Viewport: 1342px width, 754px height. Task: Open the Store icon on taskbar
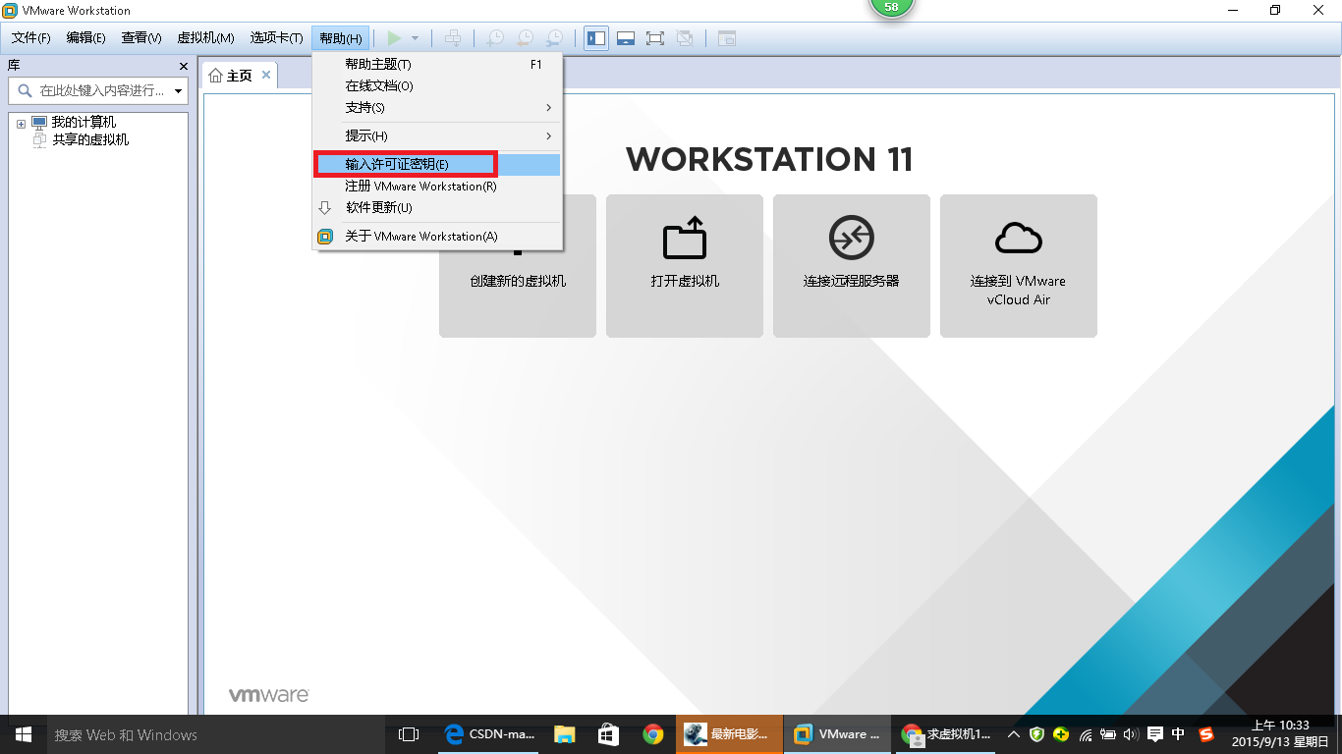point(608,734)
